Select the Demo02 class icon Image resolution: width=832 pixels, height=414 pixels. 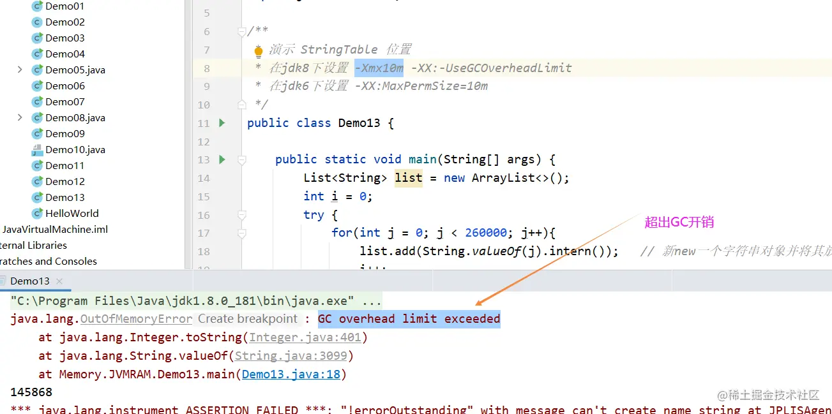pos(37,22)
